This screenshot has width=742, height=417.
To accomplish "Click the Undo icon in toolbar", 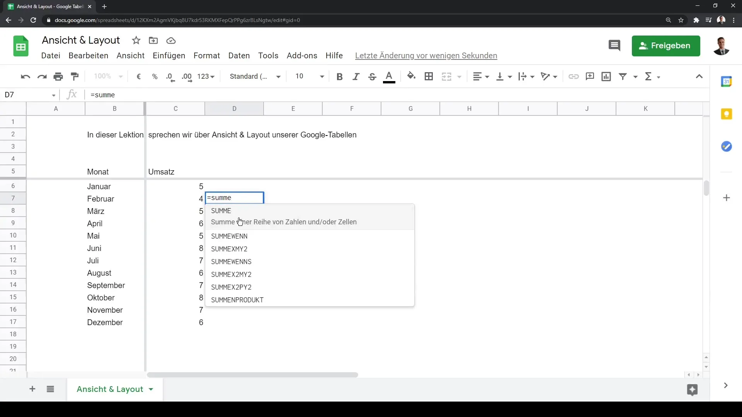I will tap(26, 76).
